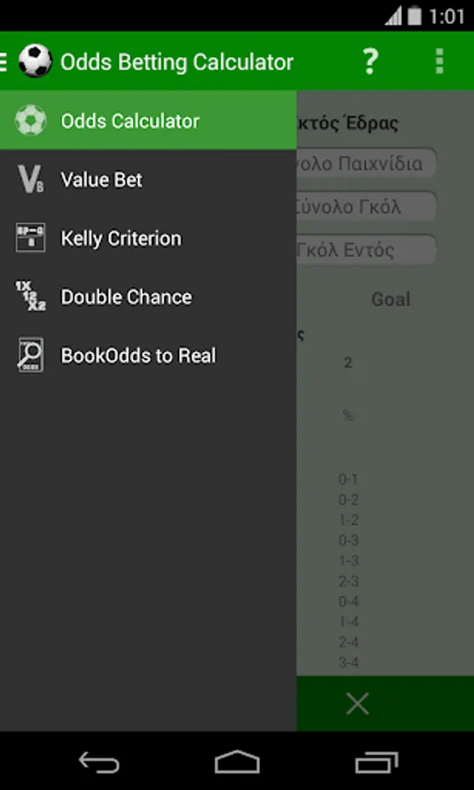Tap the Γκόλ Εντός input field
Viewport: 474px width, 790px height.
(366, 250)
